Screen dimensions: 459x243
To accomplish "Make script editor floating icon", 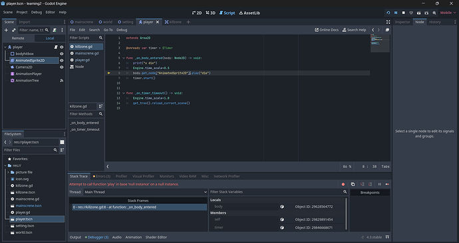I will (x=387, y=30).
